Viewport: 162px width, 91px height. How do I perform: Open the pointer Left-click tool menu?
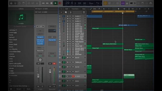(x=105, y=9)
